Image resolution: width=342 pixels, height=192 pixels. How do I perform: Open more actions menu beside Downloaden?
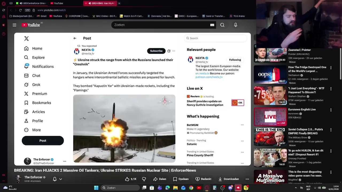click(247, 179)
